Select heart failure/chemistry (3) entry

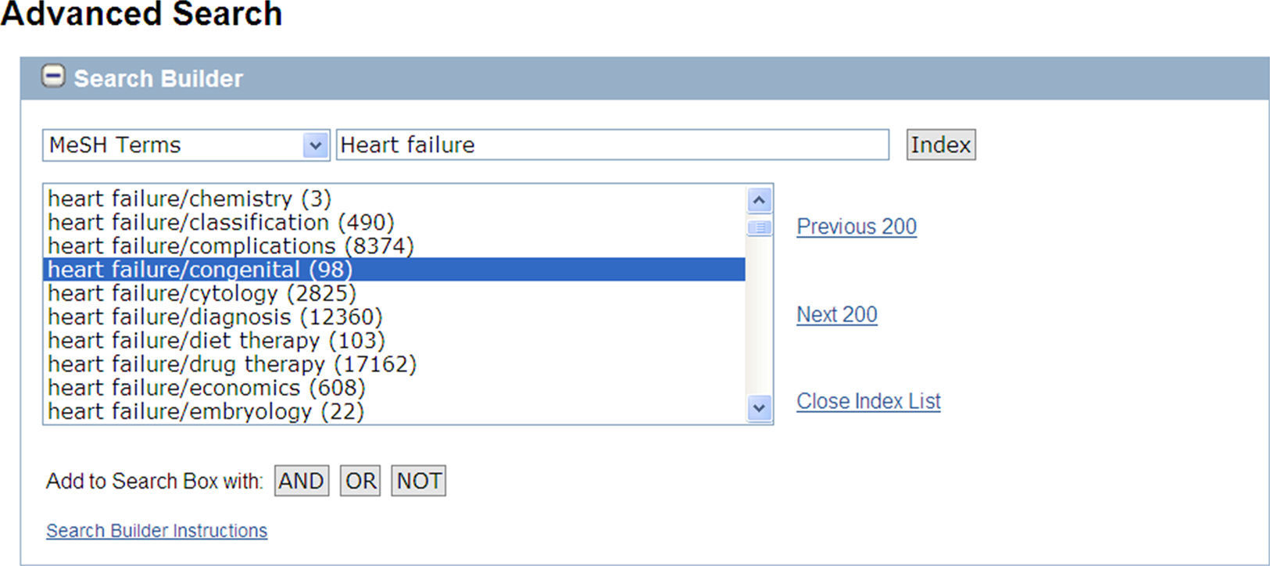pyautogui.click(x=190, y=199)
